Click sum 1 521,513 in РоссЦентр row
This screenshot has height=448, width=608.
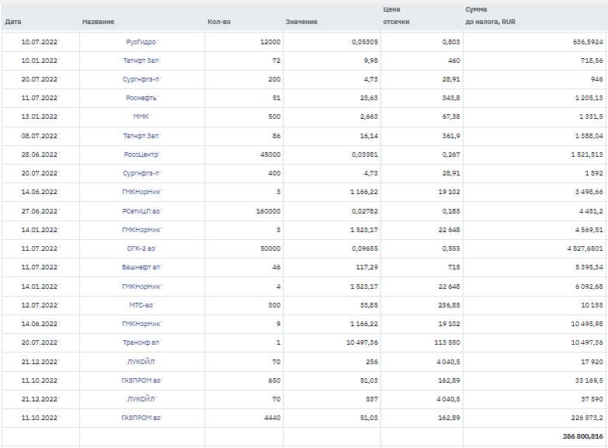(587, 155)
